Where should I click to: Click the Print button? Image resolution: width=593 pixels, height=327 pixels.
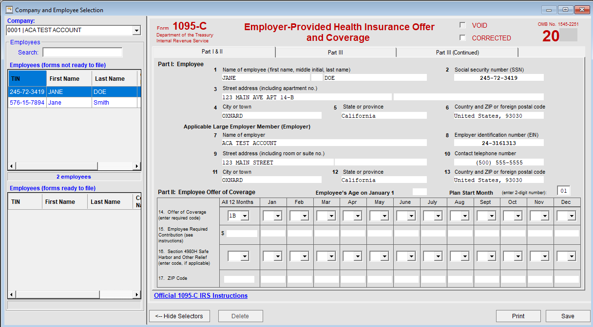pyautogui.click(x=518, y=316)
